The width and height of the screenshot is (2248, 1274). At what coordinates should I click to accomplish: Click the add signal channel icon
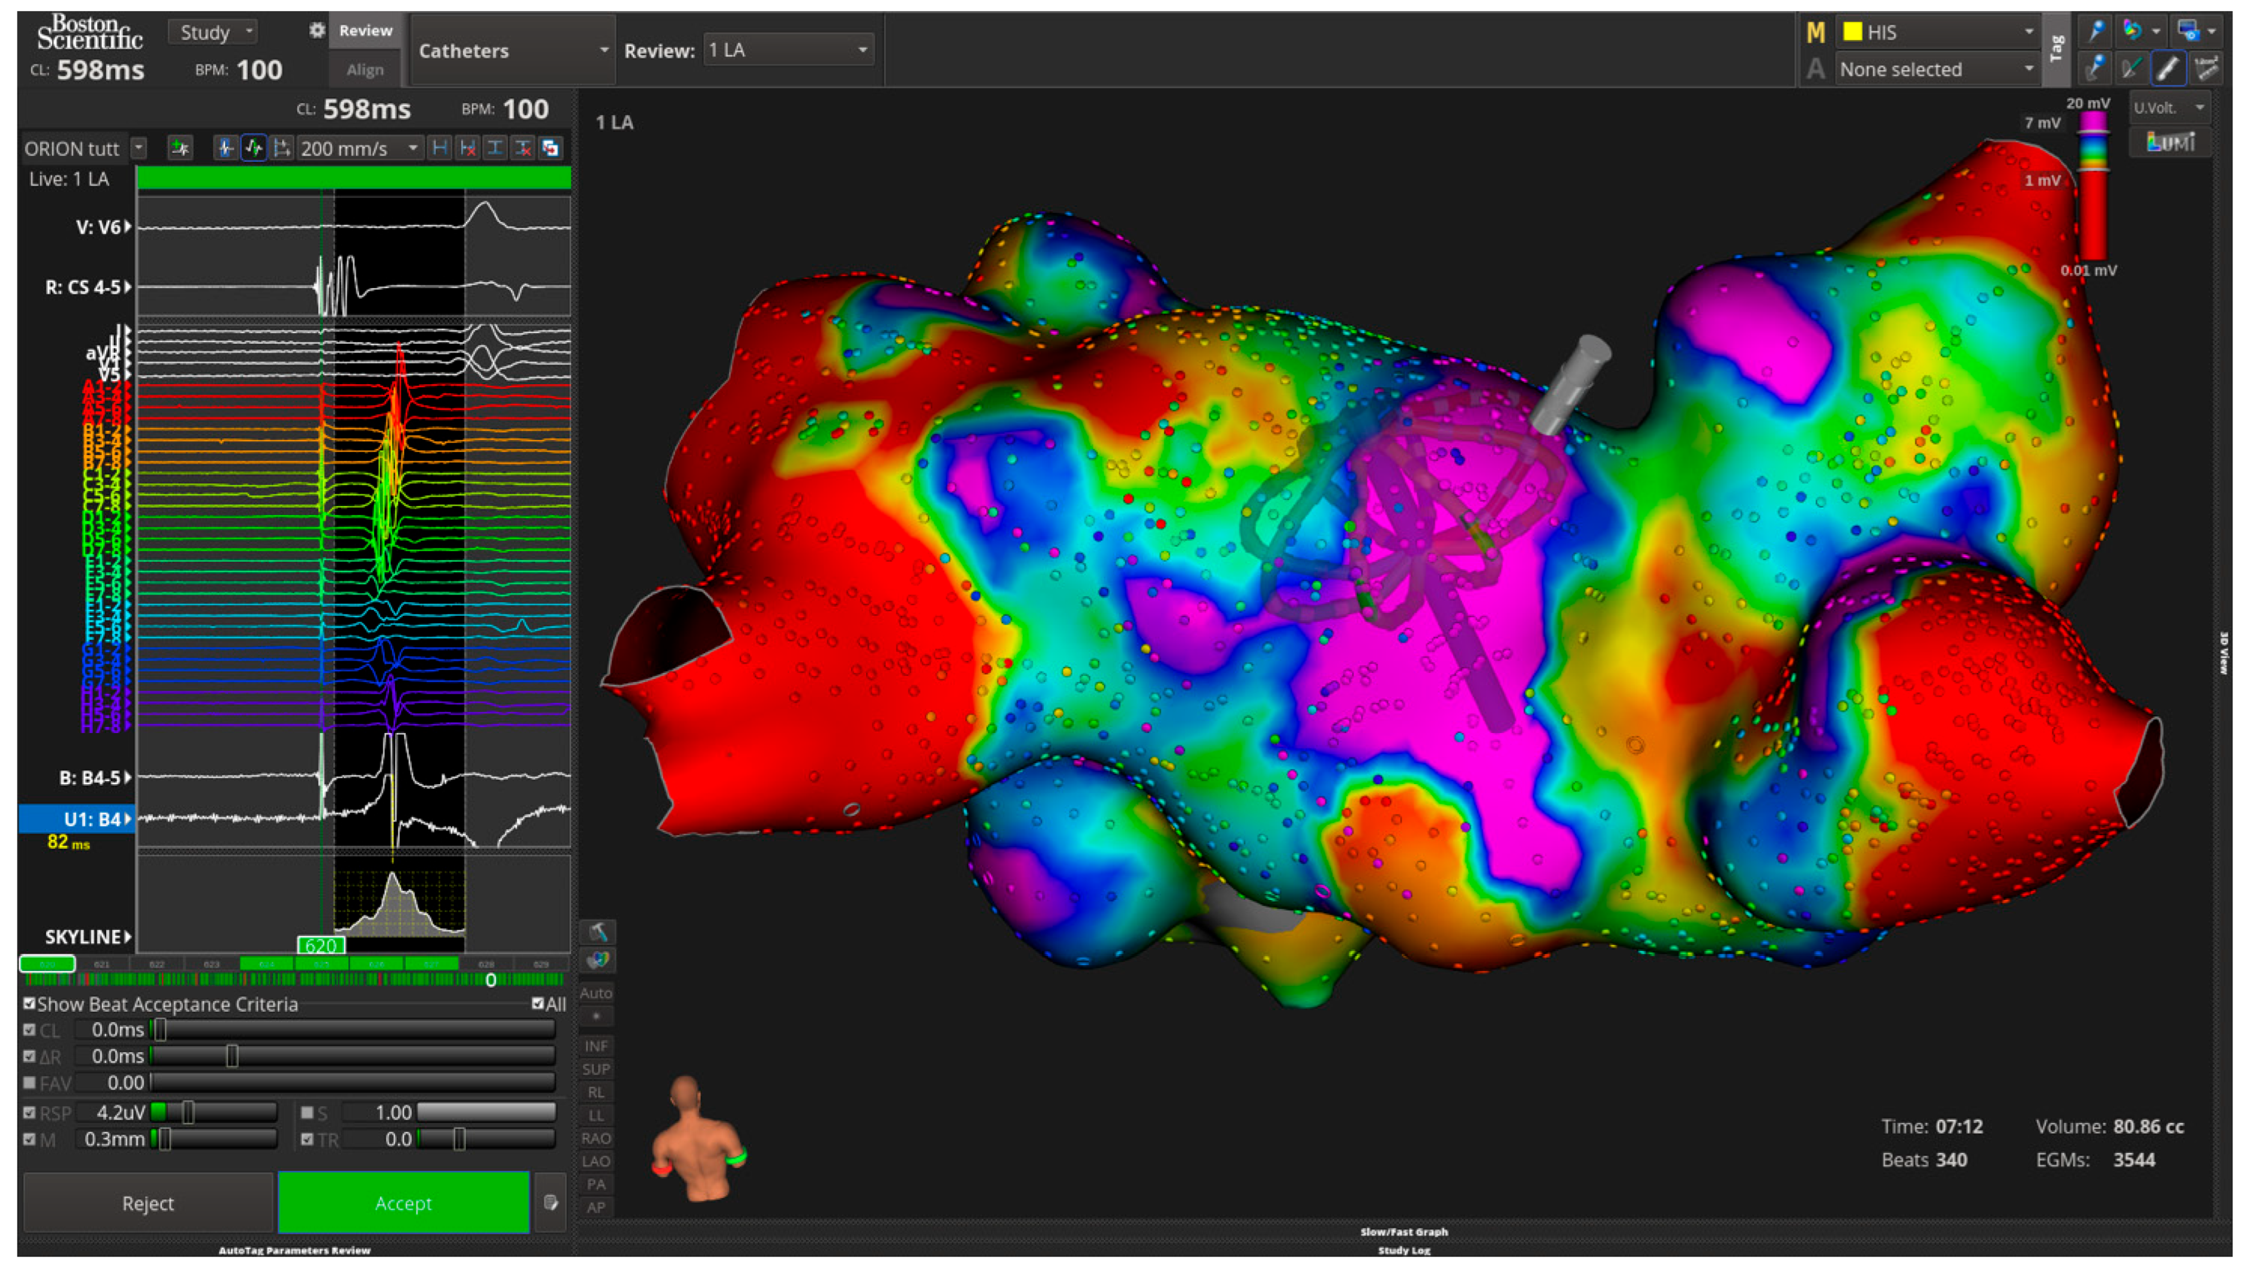(180, 148)
